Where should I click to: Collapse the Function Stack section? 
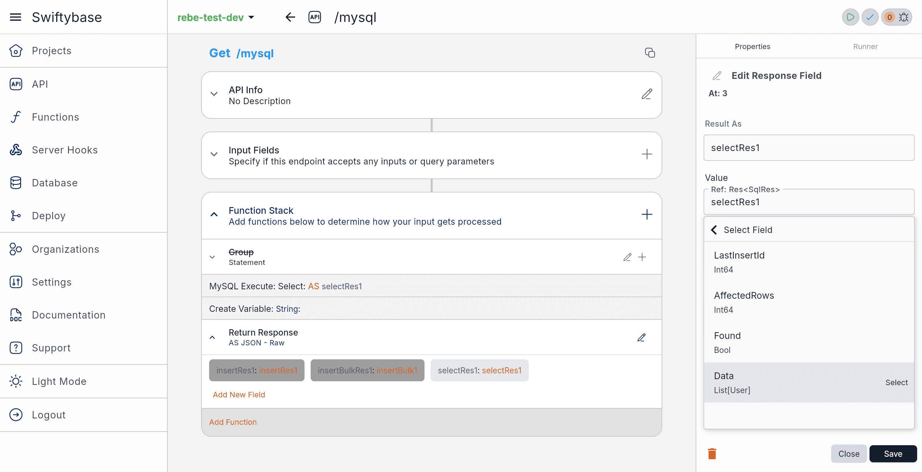(214, 215)
